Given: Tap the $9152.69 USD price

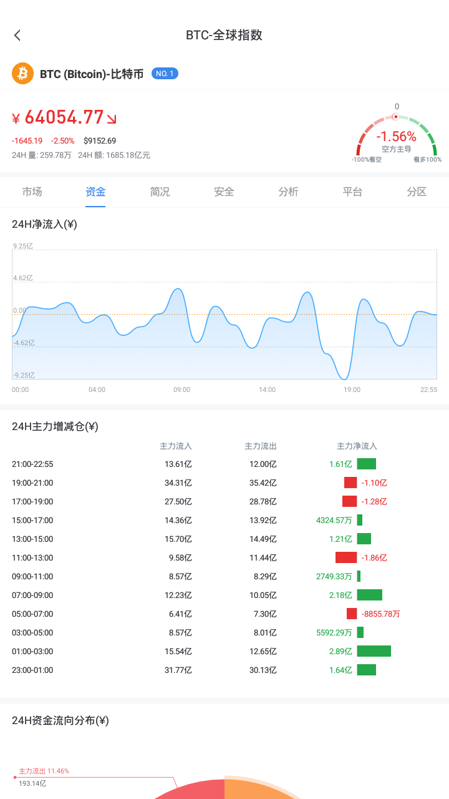Looking at the screenshot, I should [x=100, y=141].
